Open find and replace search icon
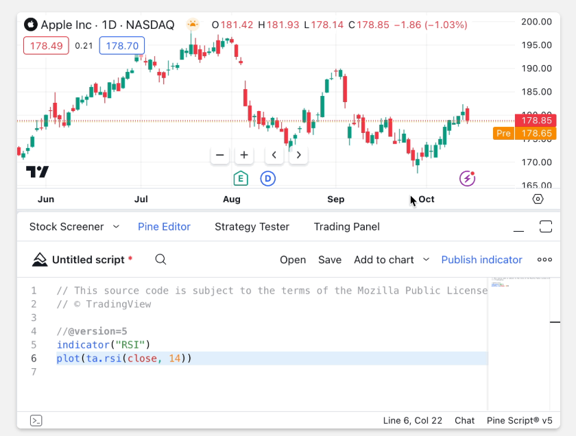The image size is (576, 436). [160, 260]
